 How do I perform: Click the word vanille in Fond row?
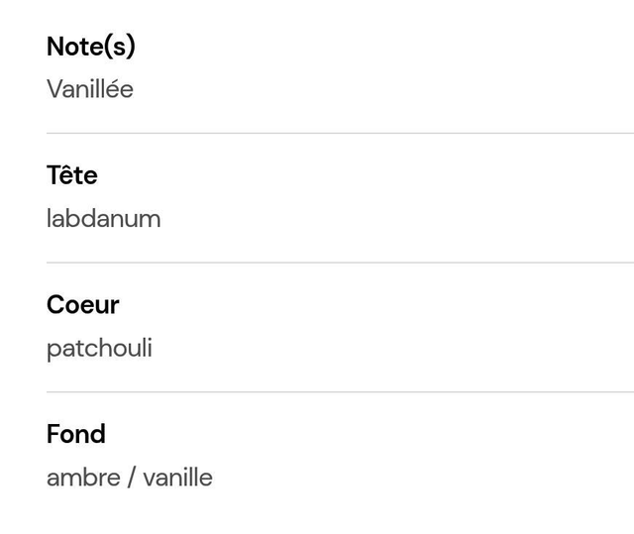178,478
